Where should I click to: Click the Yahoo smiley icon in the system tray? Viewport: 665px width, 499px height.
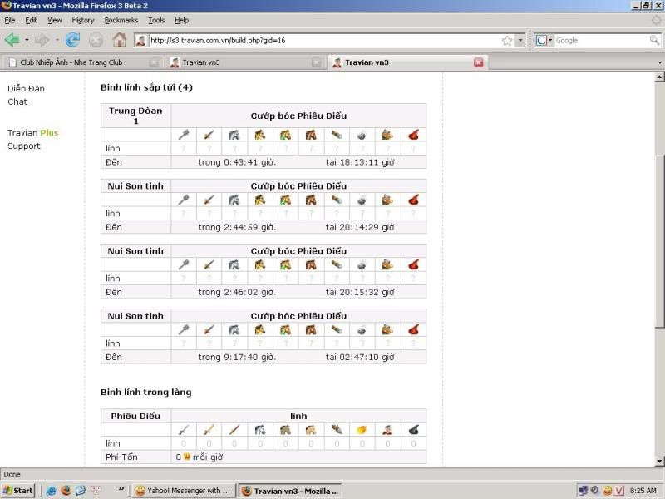click(608, 491)
